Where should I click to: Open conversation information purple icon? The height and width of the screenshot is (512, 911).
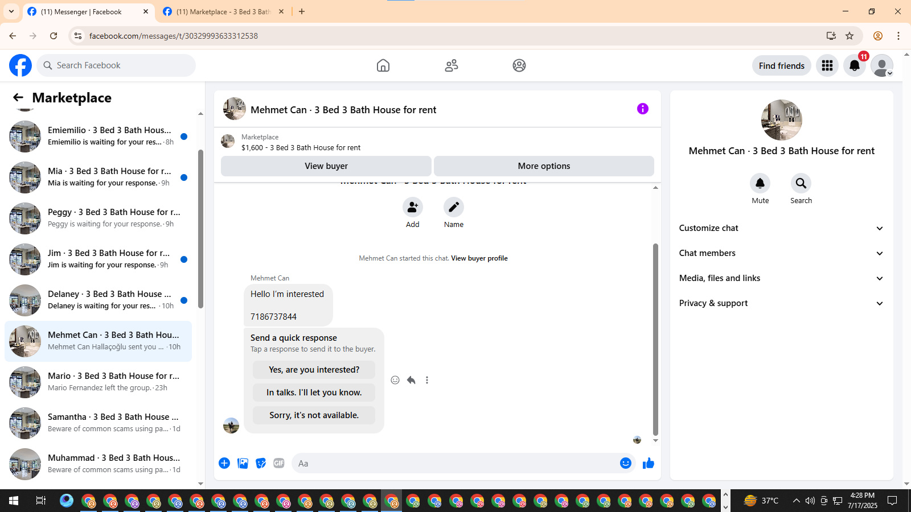(x=643, y=109)
